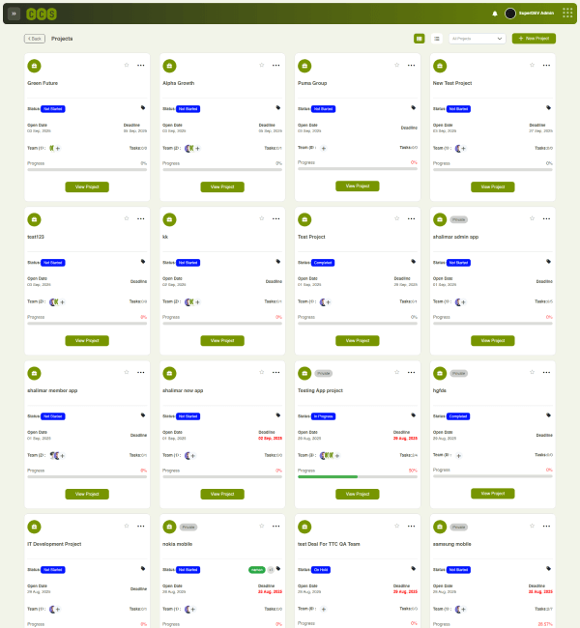Image resolution: width=580 pixels, height=628 pixels.
Task: Open the All Projects filter dropdown
Action: [478, 39]
